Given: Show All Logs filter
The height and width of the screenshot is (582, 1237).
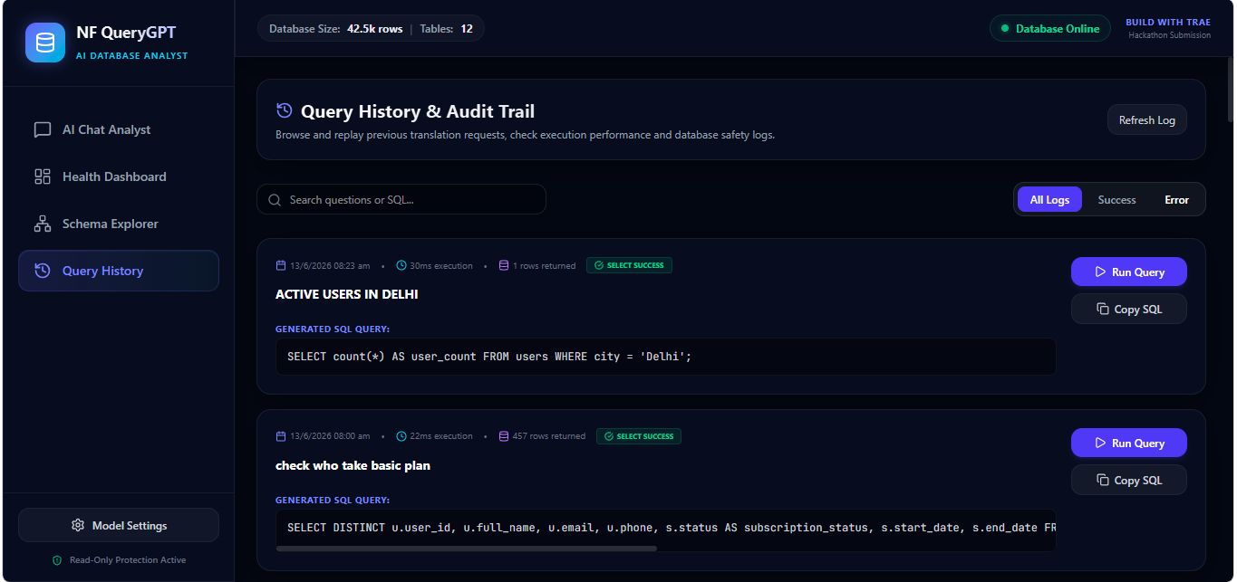Looking at the screenshot, I should pyautogui.click(x=1049, y=200).
